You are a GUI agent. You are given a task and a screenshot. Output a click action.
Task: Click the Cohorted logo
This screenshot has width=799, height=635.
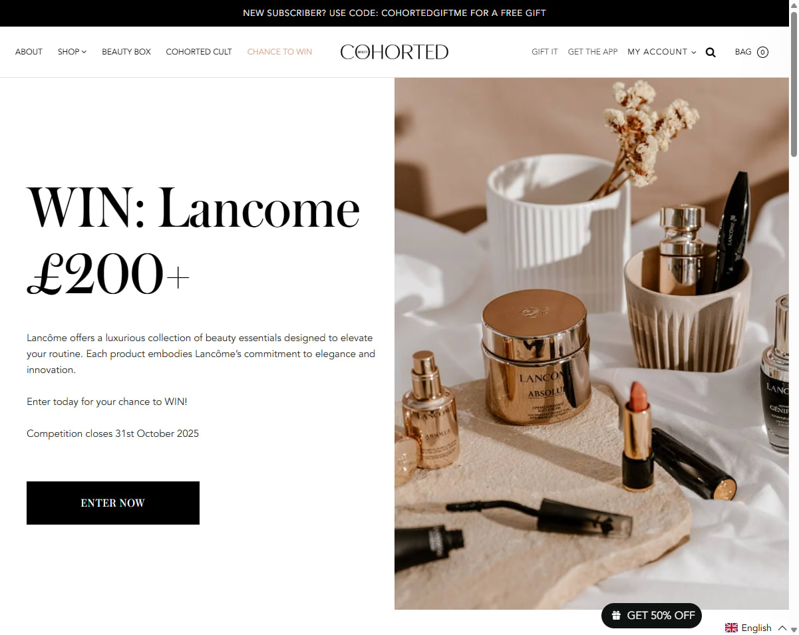click(x=395, y=52)
